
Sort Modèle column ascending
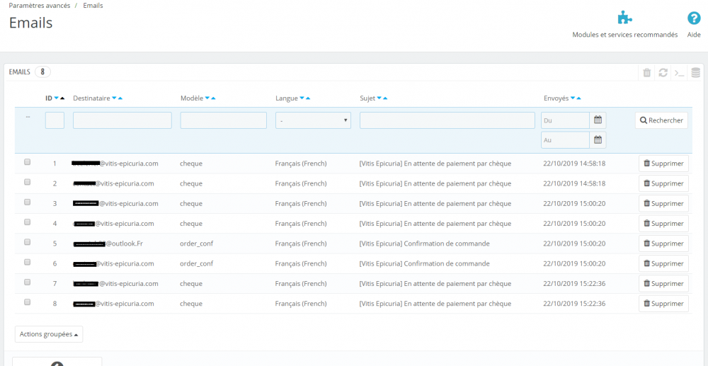pos(213,98)
